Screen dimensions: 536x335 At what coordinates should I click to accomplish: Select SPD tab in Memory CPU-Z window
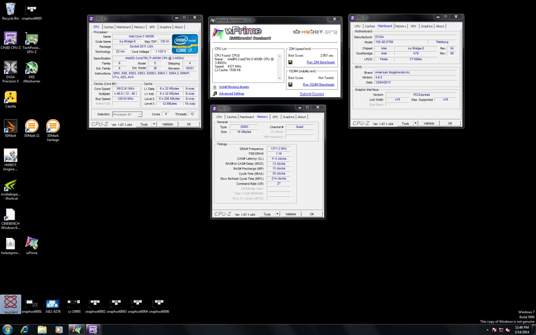coord(275,117)
